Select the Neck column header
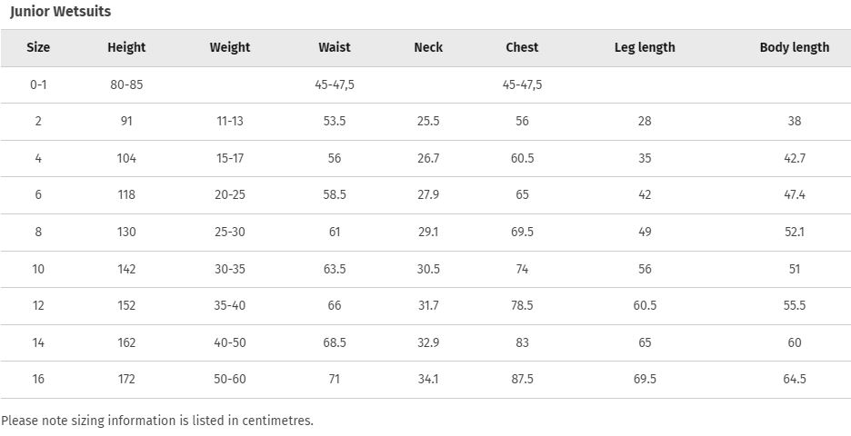This screenshot has width=851, height=436. point(428,48)
